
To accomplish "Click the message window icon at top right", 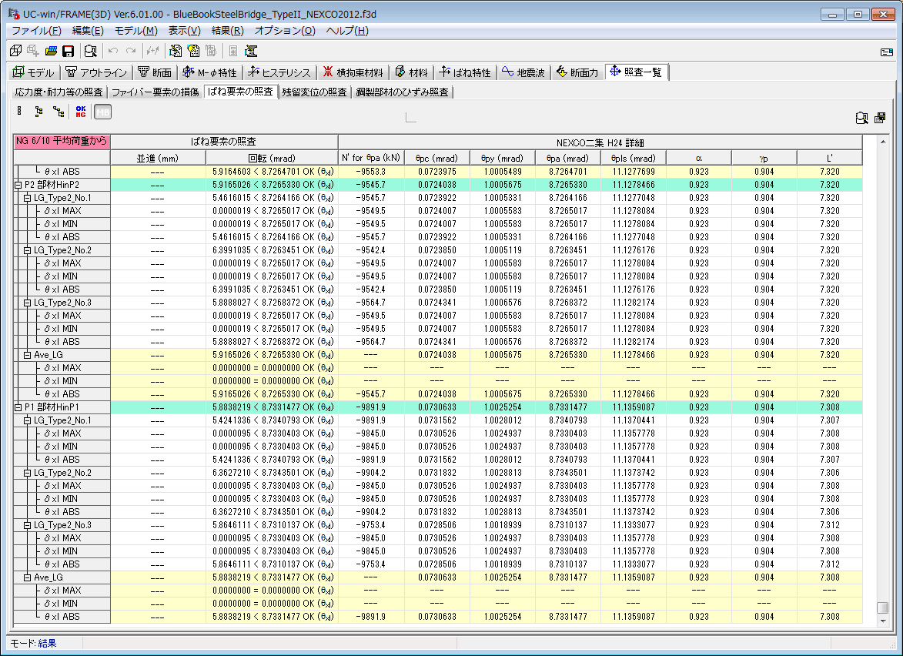I will [x=886, y=52].
